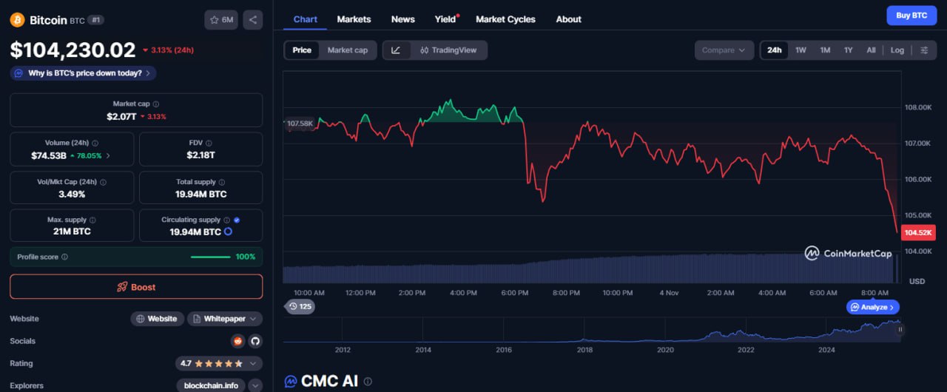Open "Why is BTC's price down today?"

tap(84, 73)
